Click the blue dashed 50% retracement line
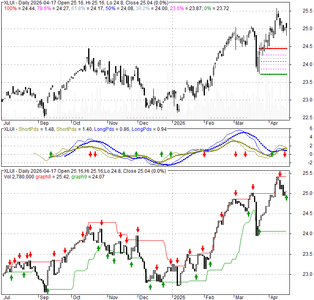The height and width of the screenshot is (300, 314). point(274,62)
